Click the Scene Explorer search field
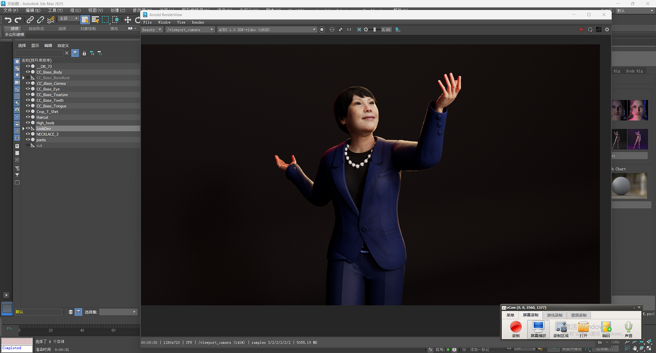The height and width of the screenshot is (353, 656). 39,53
